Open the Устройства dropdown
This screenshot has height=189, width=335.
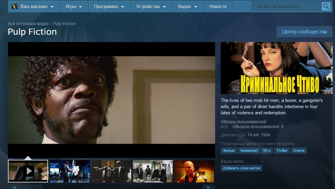[151, 6]
